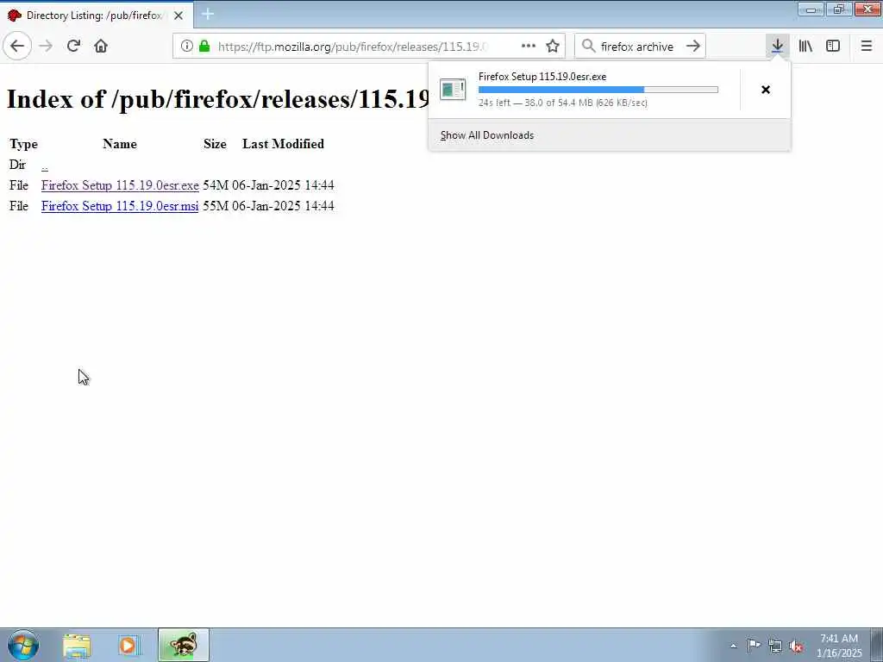883x662 pixels.
Task: Click the network tray icon
Action: 775,646
